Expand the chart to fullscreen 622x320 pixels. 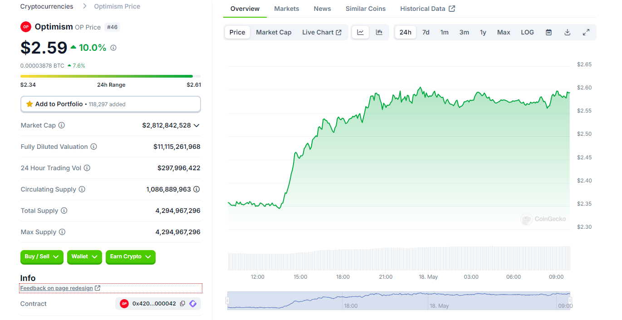click(586, 32)
